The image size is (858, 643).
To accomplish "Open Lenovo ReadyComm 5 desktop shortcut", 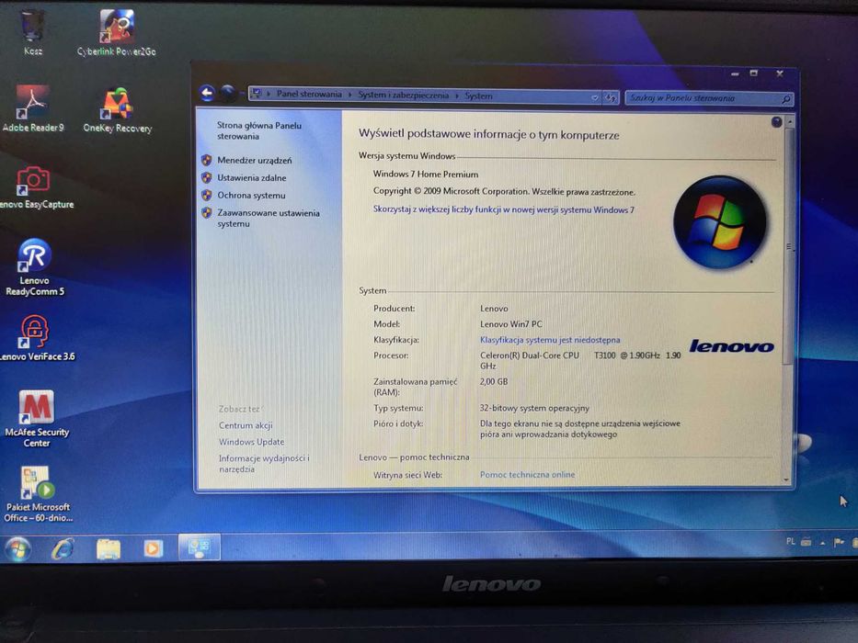I will pyautogui.click(x=34, y=266).
